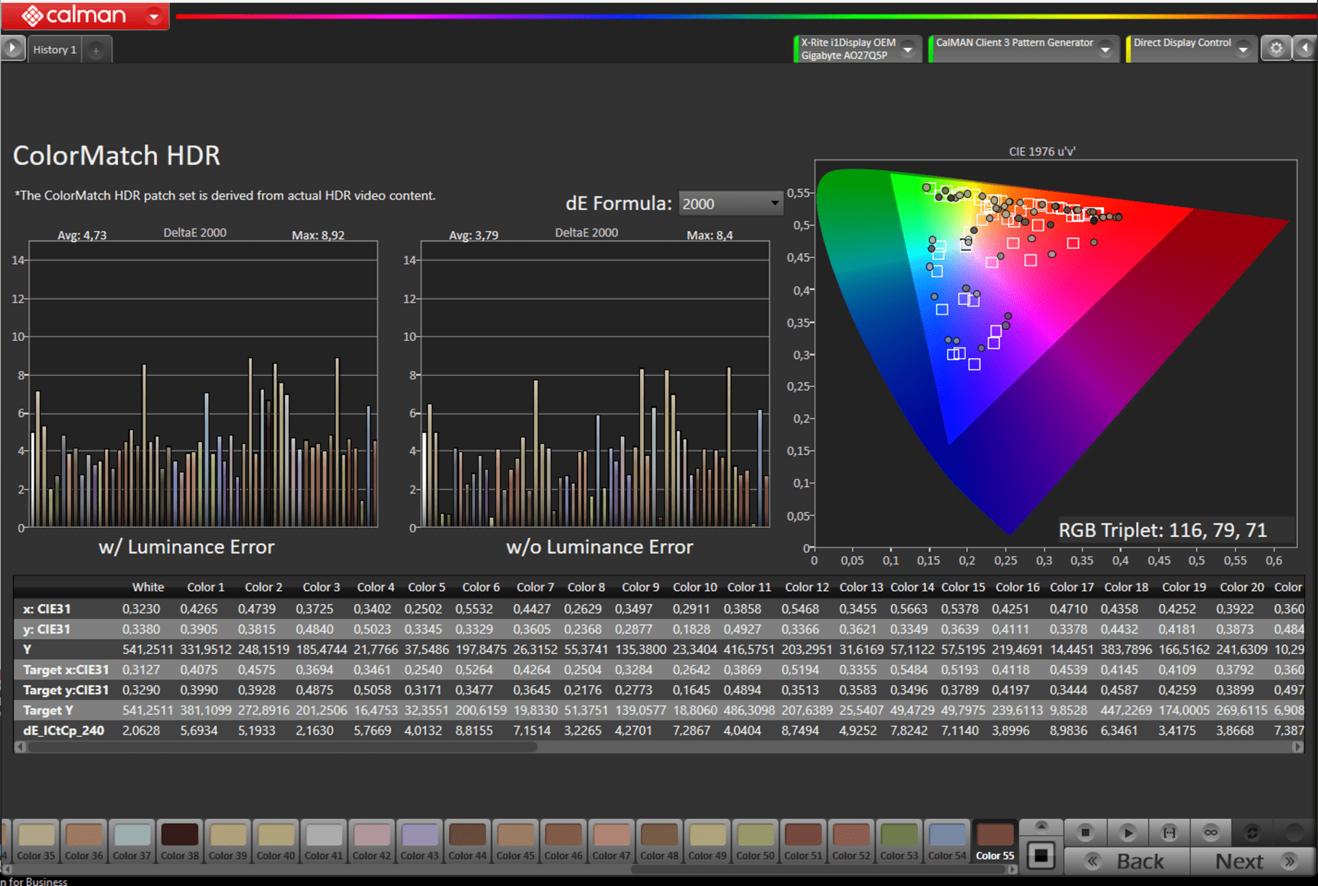Image resolution: width=1318 pixels, height=886 pixels.
Task: Click the stop measurement button
Action: point(1085,833)
